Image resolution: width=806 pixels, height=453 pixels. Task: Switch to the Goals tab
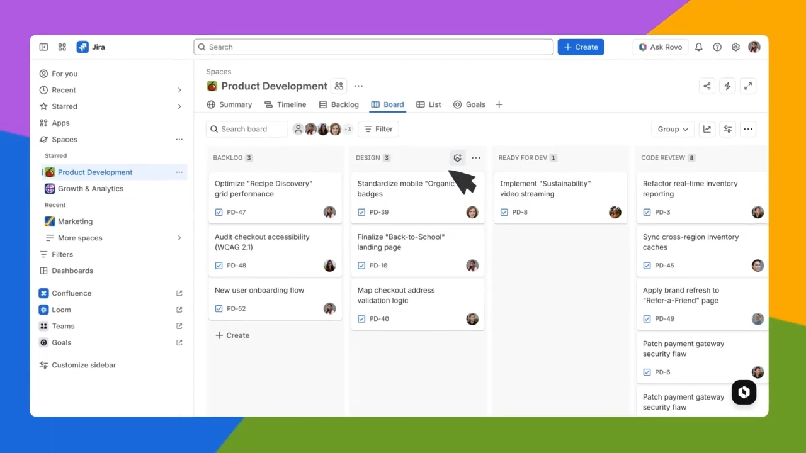tap(469, 104)
